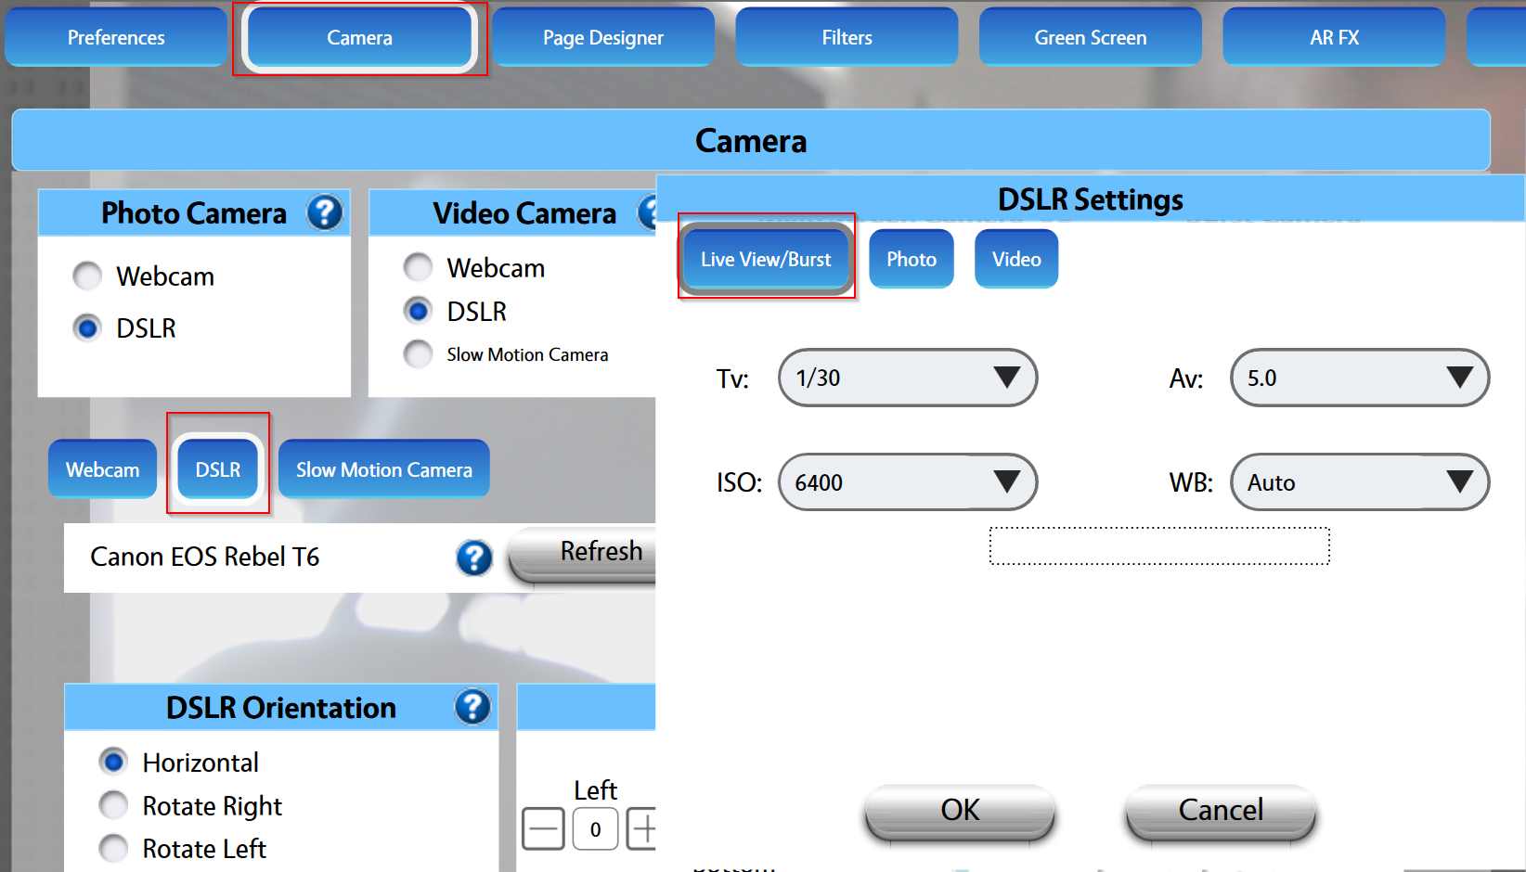Switch to the Filters tab

(847, 37)
